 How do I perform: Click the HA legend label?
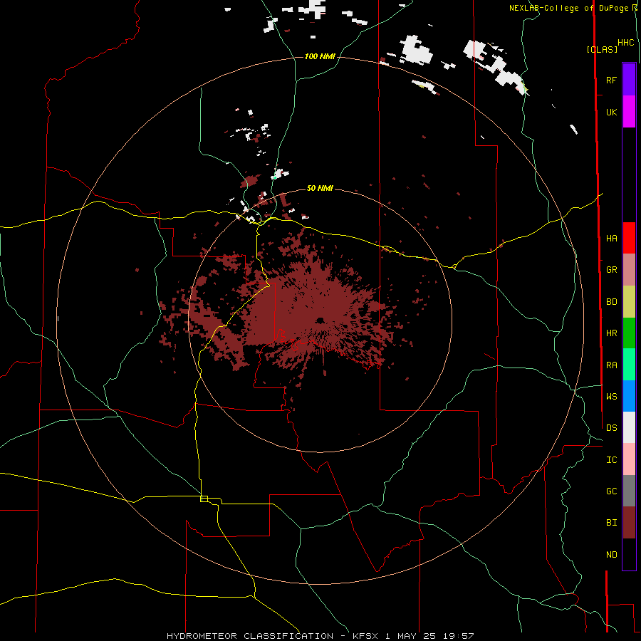(611, 238)
